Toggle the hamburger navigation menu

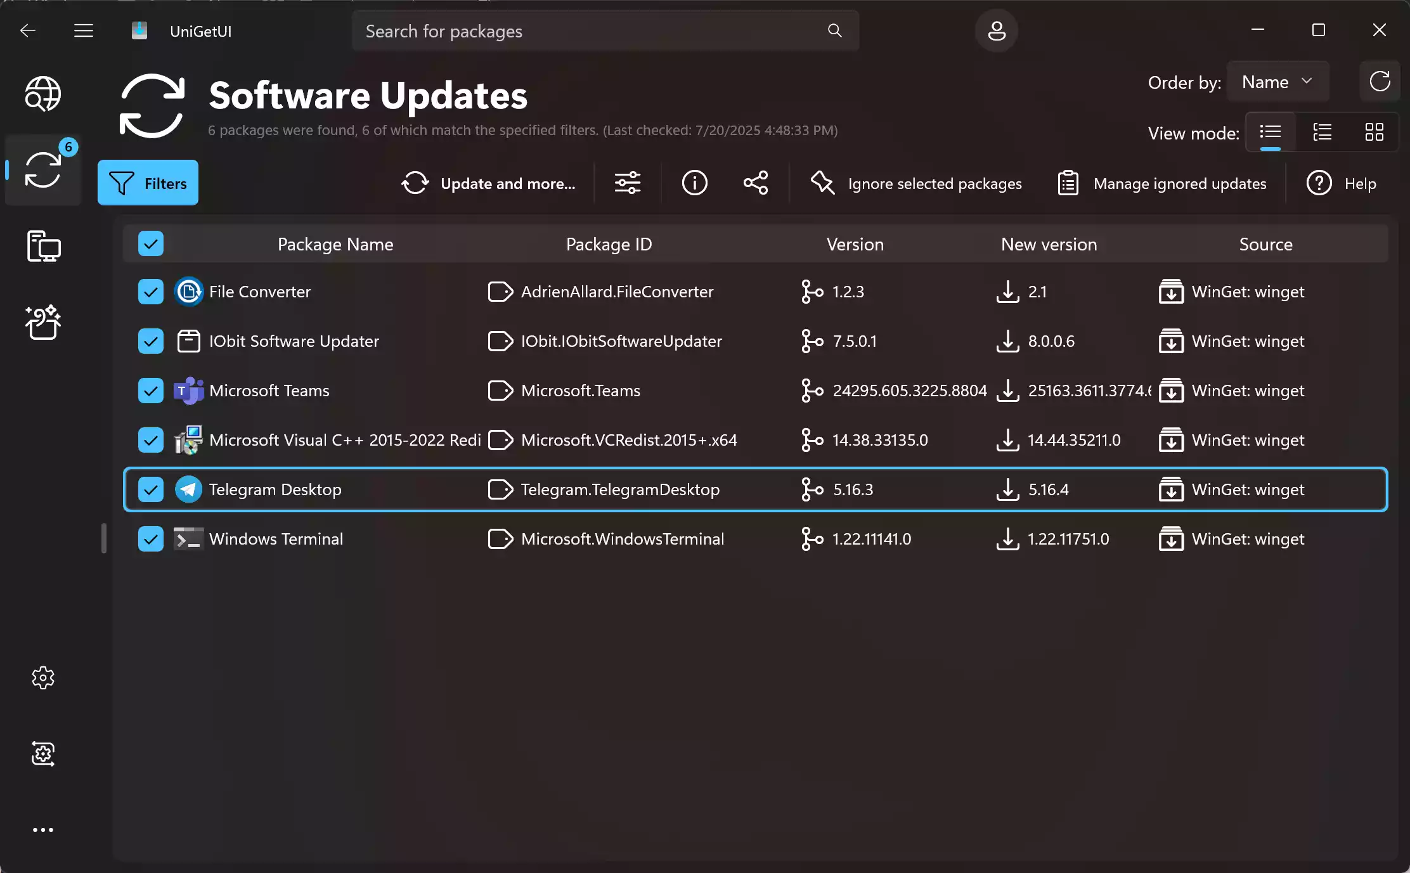83,30
